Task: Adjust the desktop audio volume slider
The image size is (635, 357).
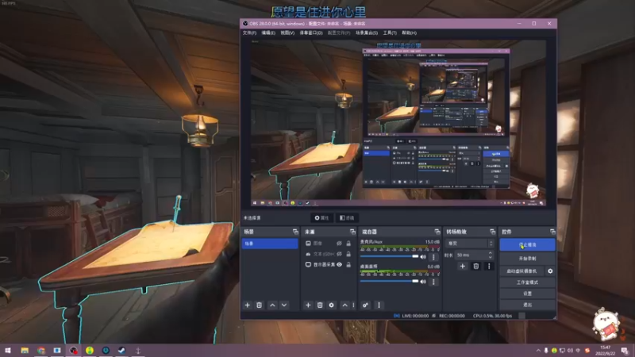Action: 389,281
